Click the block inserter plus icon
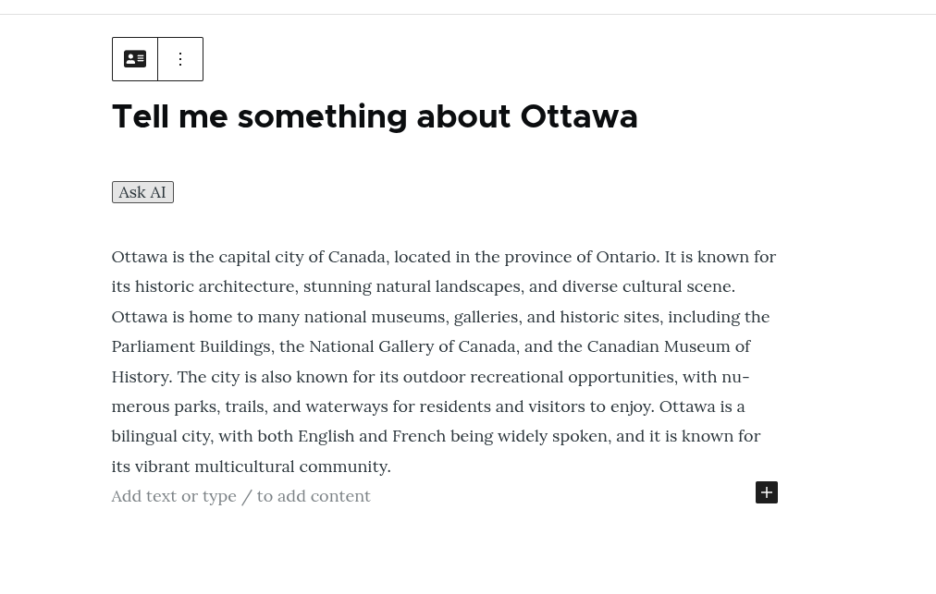 (766, 492)
